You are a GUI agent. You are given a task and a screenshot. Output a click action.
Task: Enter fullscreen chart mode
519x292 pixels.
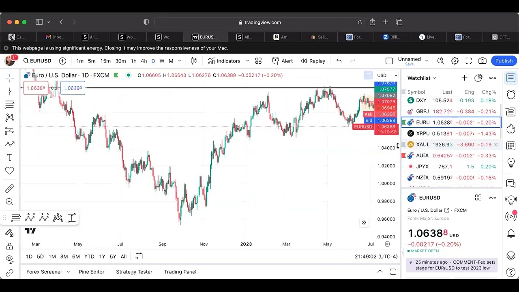469,61
